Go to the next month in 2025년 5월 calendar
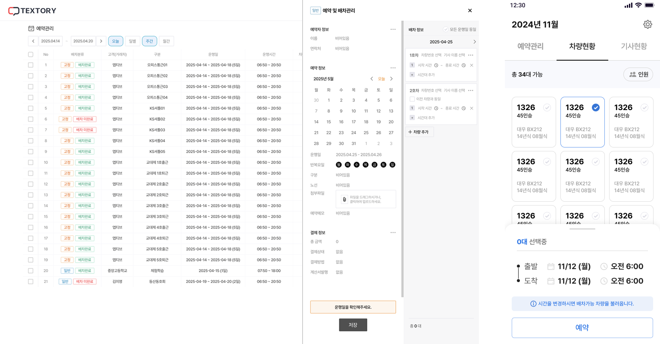The height and width of the screenshot is (344, 660). click(x=391, y=79)
